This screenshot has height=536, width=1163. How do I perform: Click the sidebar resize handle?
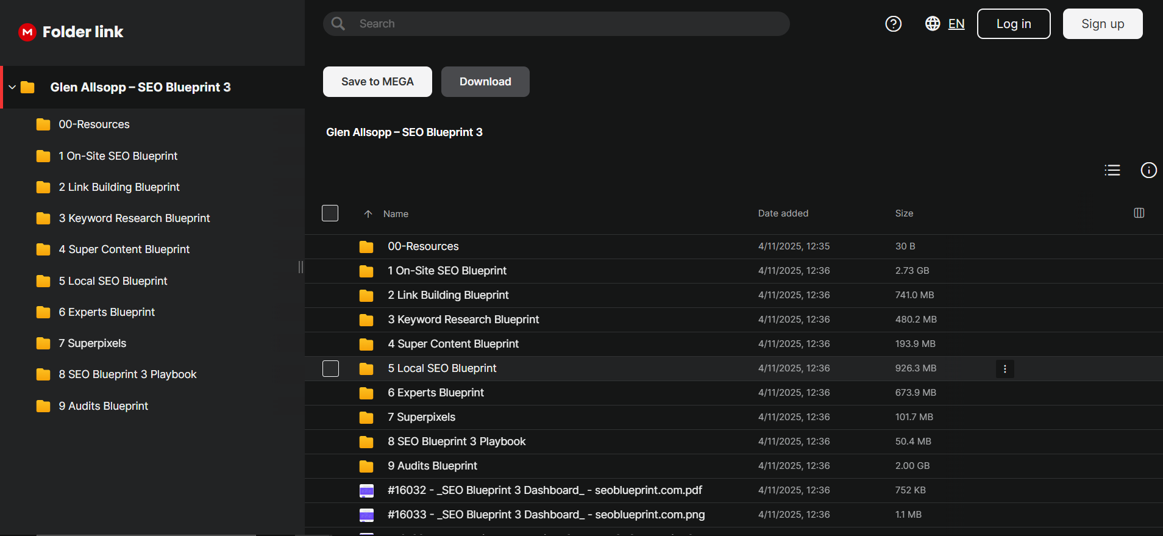click(301, 267)
